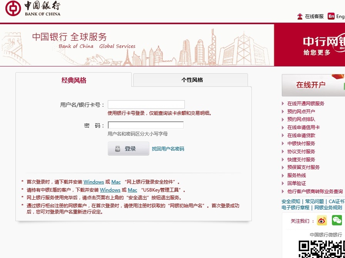Download Mac USBKey管理工具
This screenshot has width=345, height=258.
[x=132, y=190]
